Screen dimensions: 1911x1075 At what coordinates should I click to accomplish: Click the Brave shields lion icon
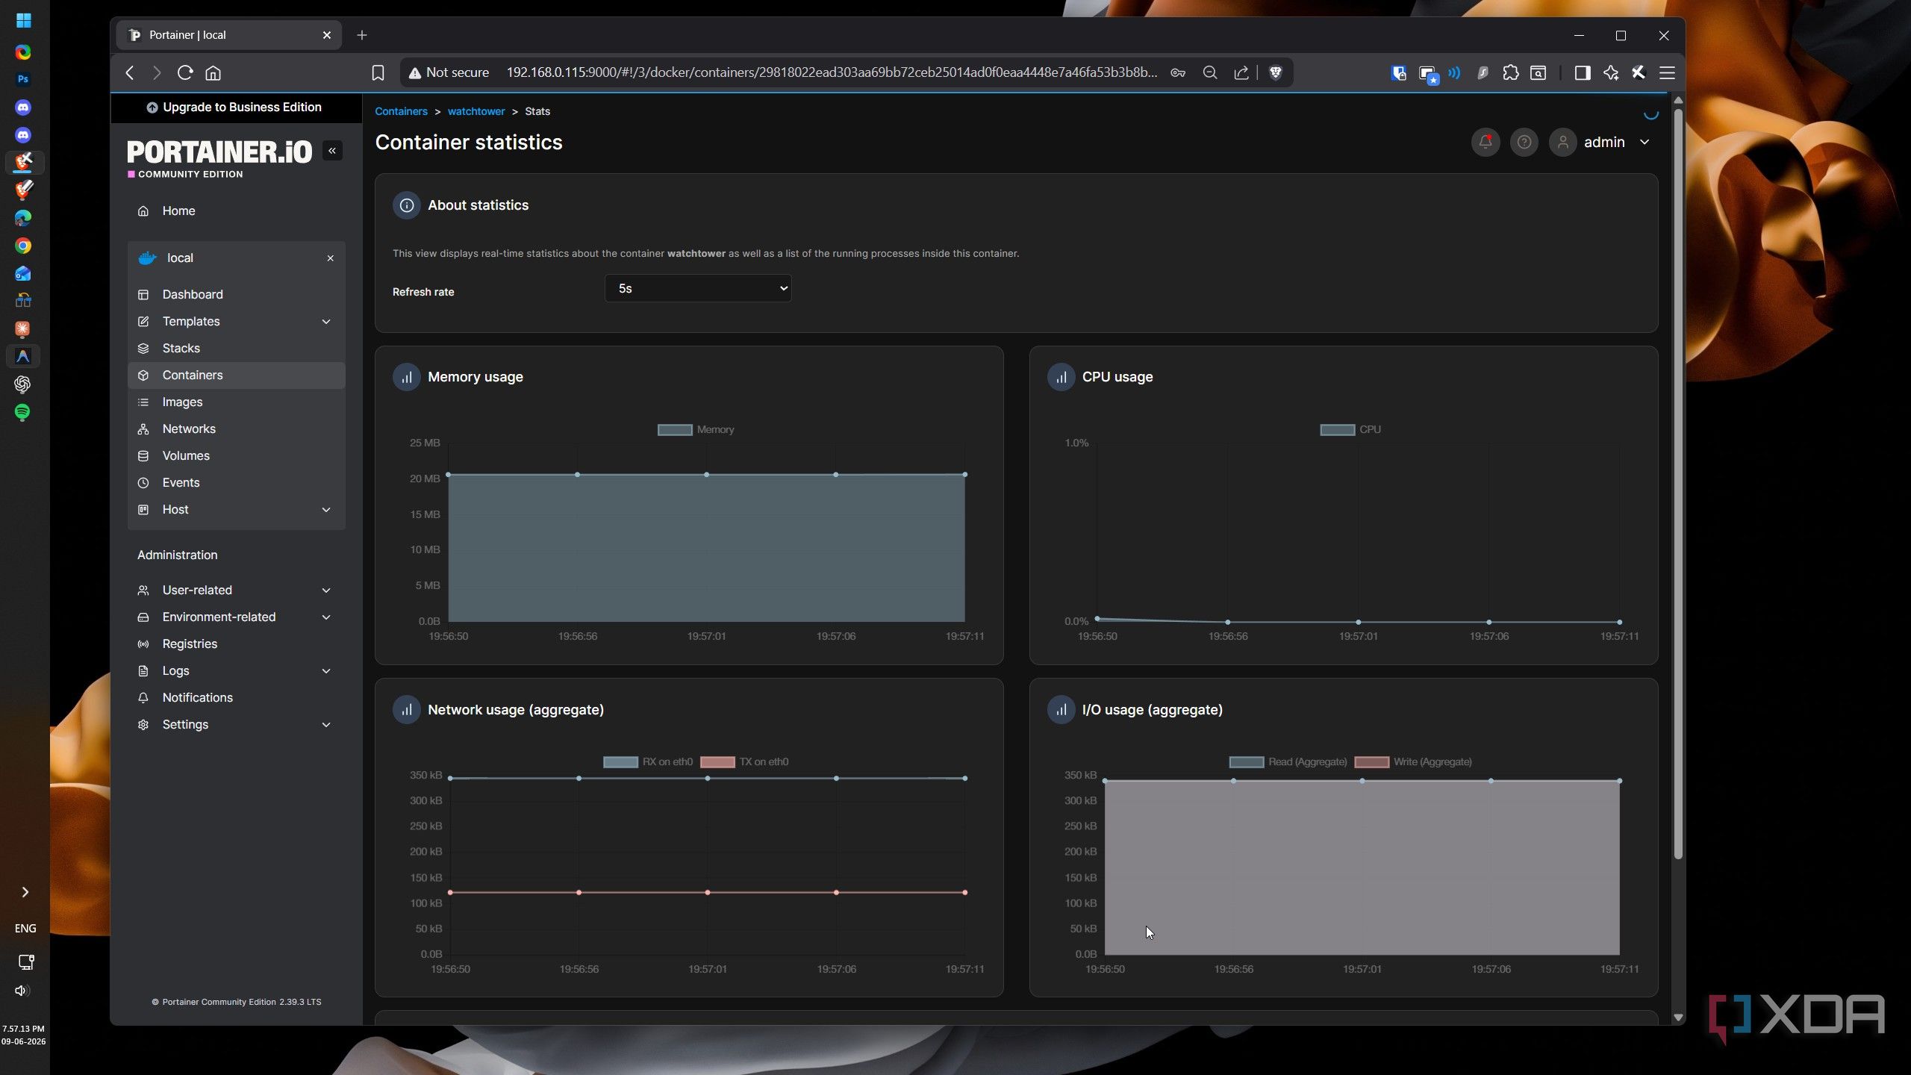tap(1275, 72)
